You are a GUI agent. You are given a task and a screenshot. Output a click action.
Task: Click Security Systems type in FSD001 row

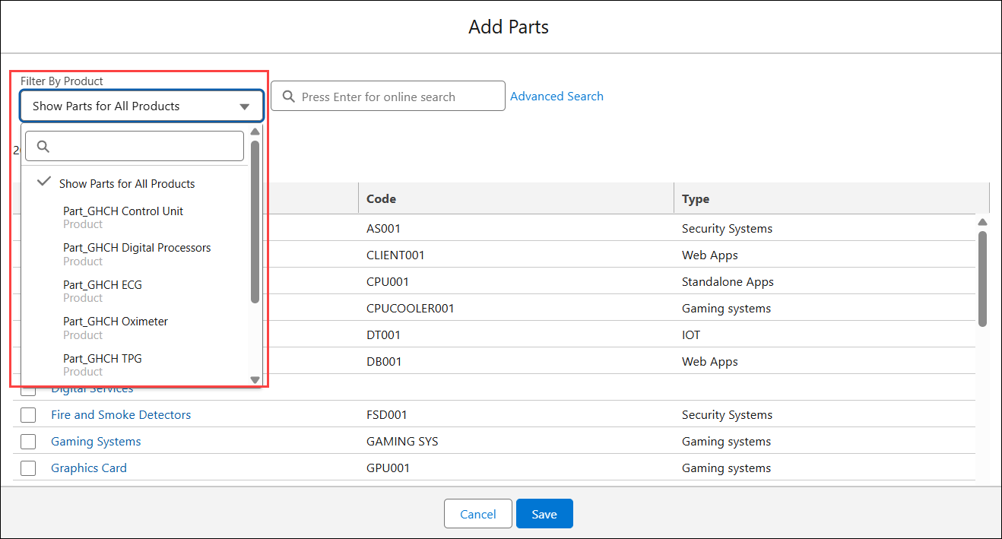pos(727,414)
